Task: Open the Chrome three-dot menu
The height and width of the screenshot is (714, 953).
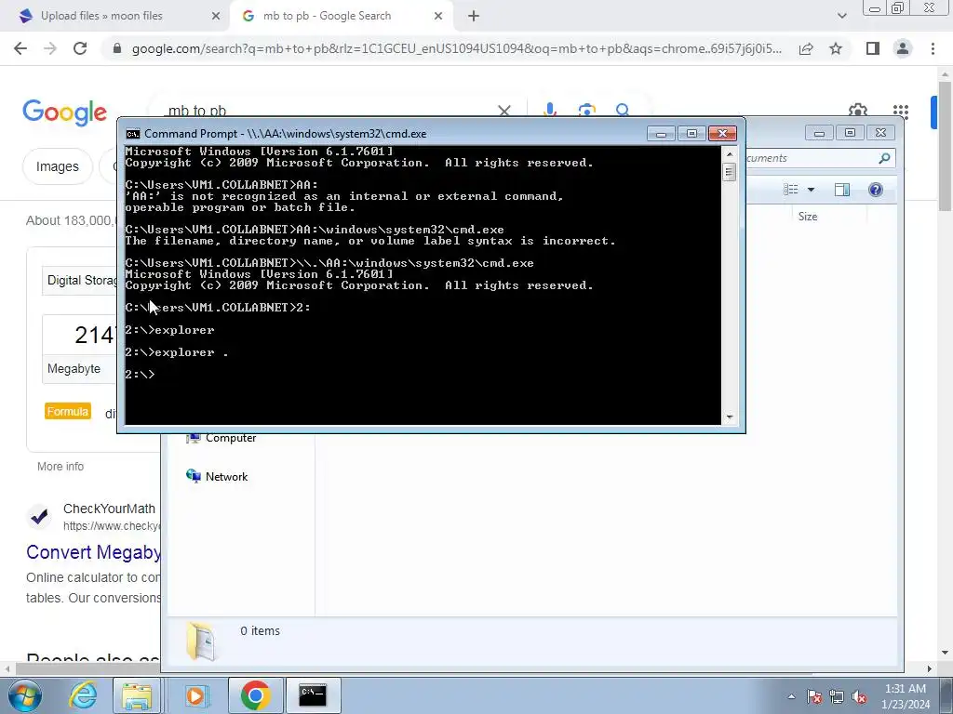Action: point(933,48)
